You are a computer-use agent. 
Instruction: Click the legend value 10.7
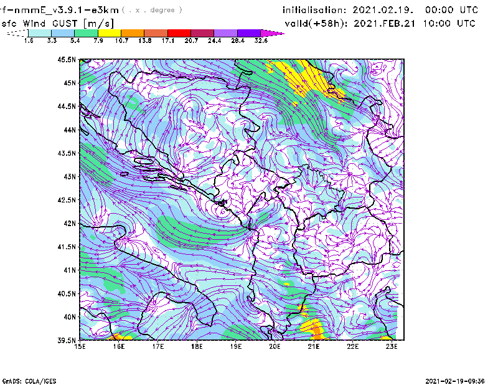pyautogui.click(x=121, y=40)
